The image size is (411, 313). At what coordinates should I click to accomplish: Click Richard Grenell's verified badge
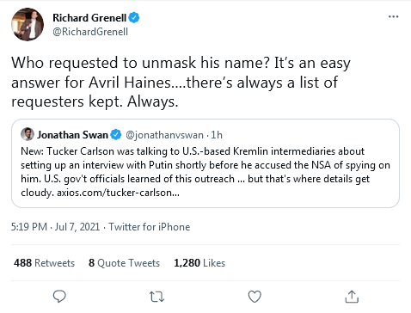point(134,18)
